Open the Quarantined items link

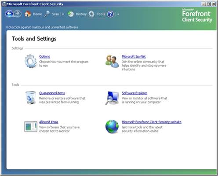52,93
